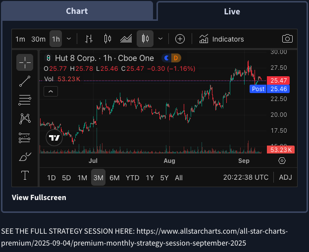Choose the Bars chart style icon
Viewport: 309px width, 252px height.
pos(89,39)
